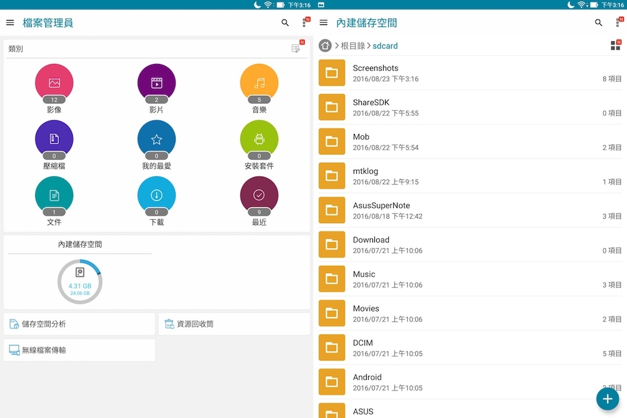The image size is (627, 418).
Task: Tap the floating add plus button
Action: point(607,399)
